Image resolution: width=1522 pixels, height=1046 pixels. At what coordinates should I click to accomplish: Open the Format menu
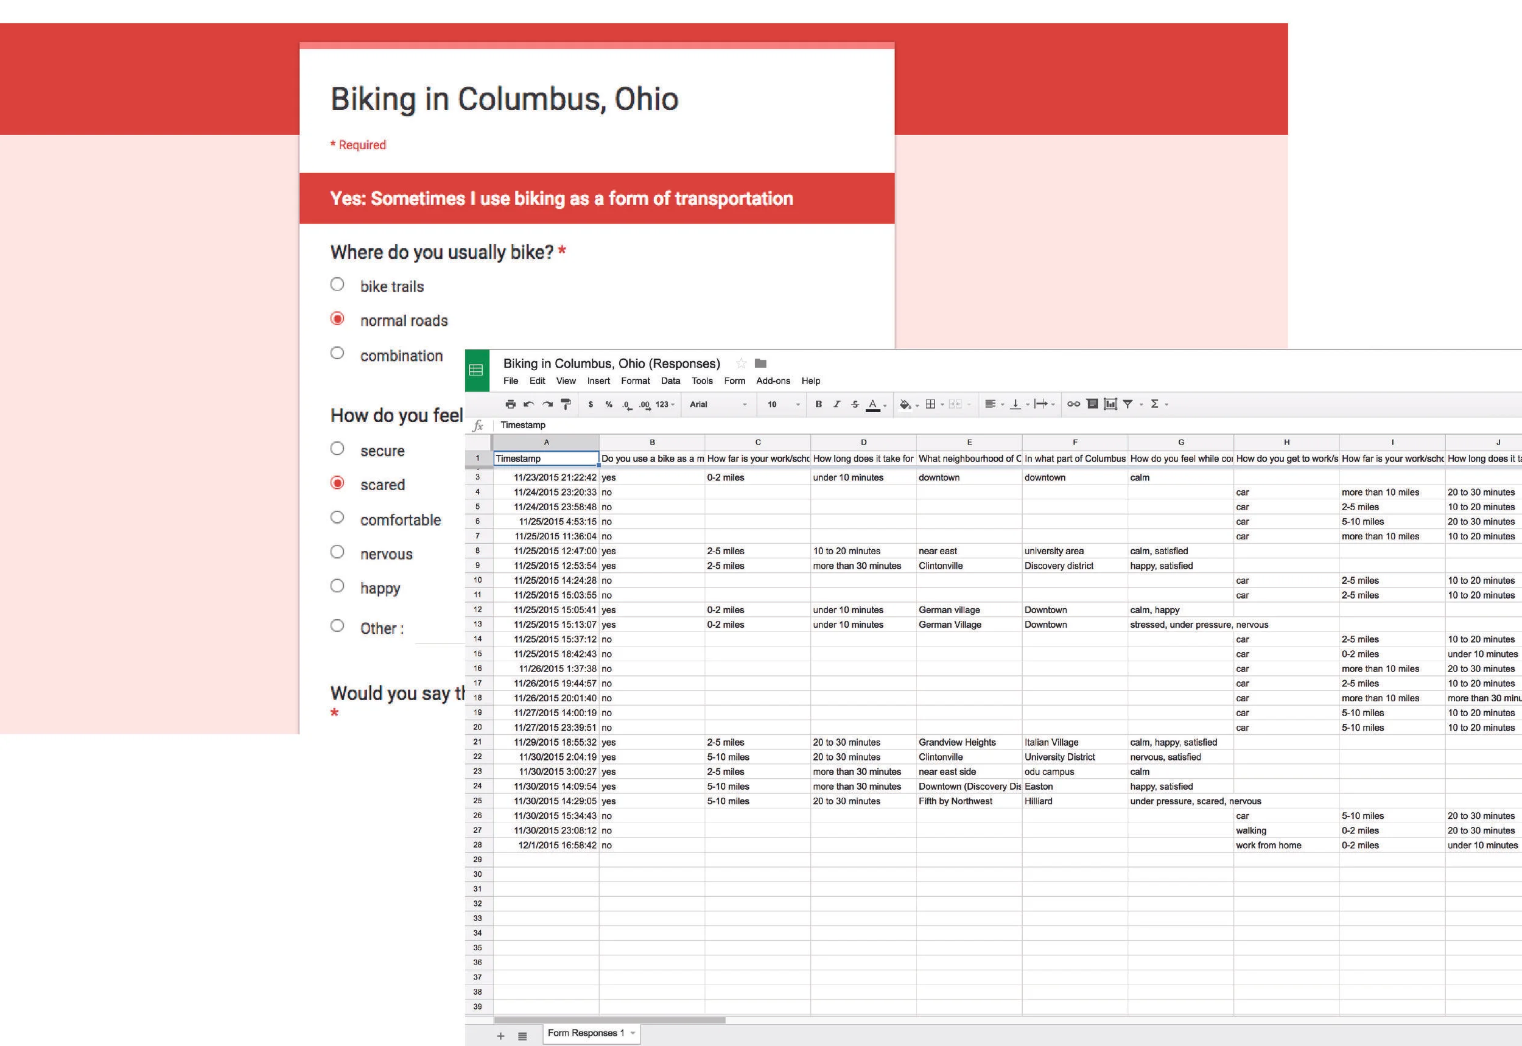[x=636, y=381]
